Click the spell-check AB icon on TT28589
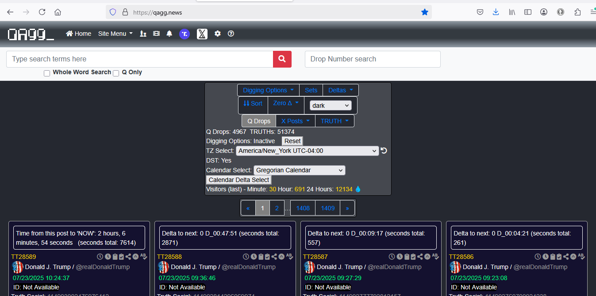Screen dimensions: 596x296 click(x=144, y=256)
